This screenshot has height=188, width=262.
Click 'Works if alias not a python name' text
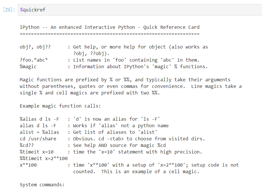coord(121,126)
